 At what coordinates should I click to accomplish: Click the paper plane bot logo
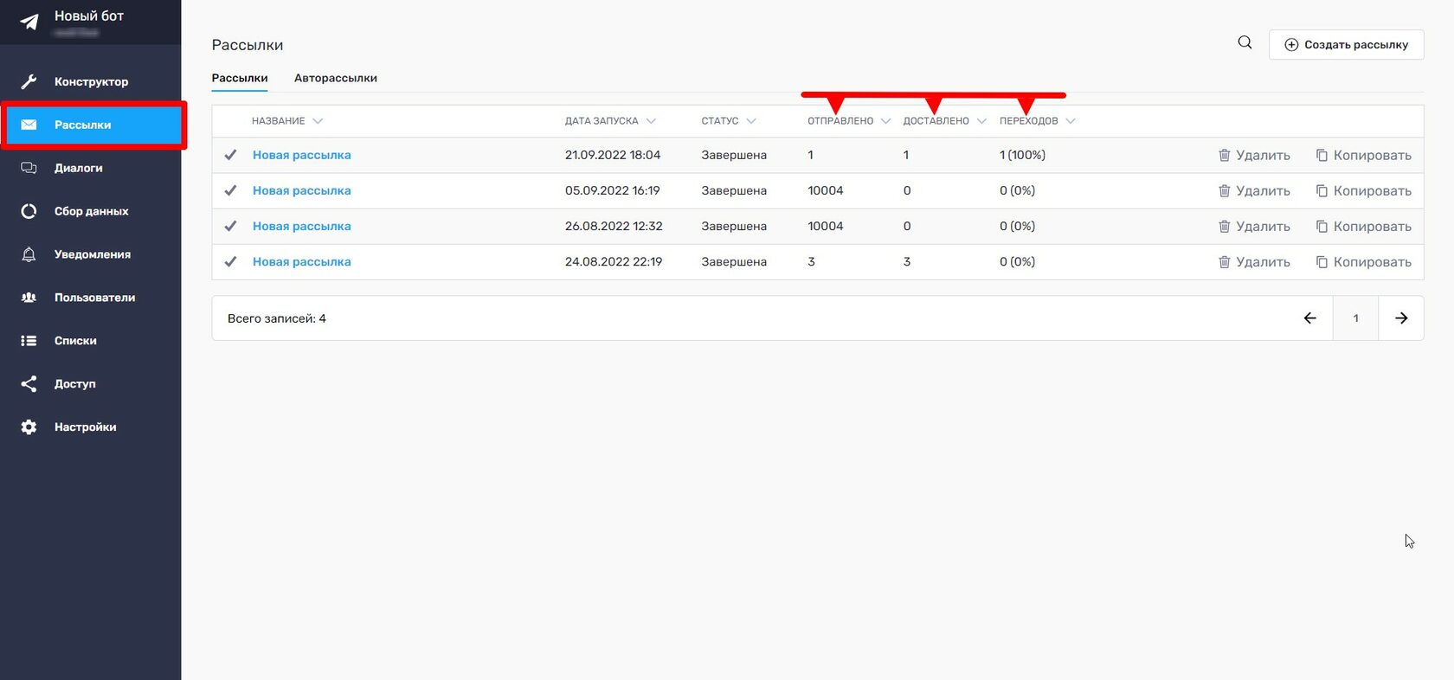pos(29,22)
